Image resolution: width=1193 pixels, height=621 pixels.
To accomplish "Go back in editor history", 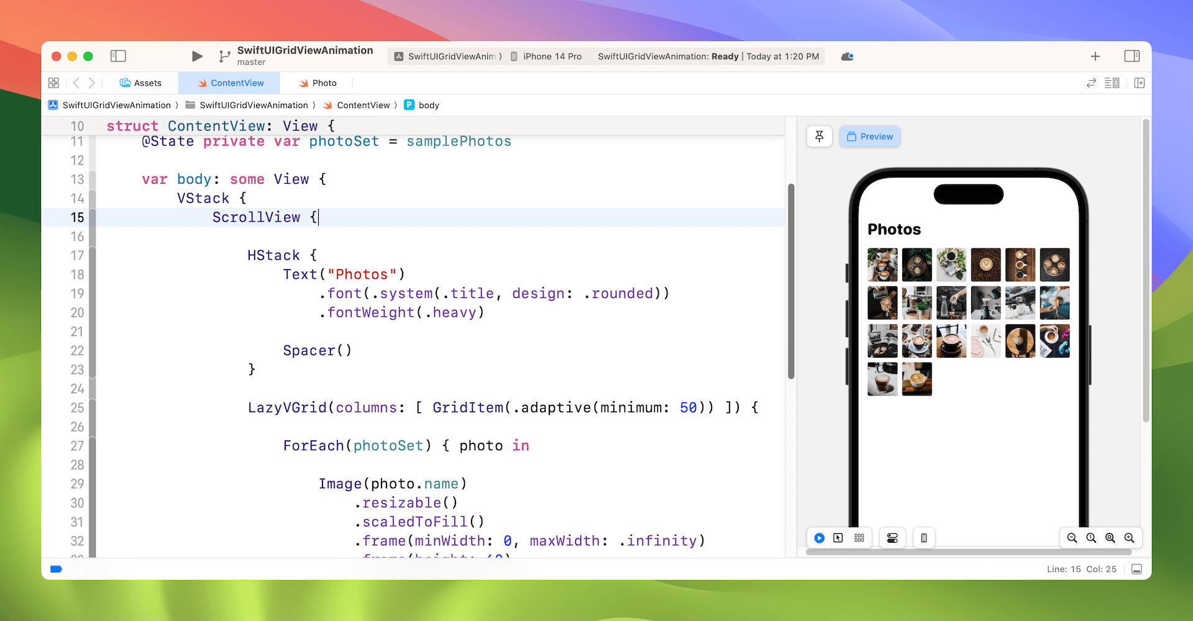I will [x=76, y=83].
